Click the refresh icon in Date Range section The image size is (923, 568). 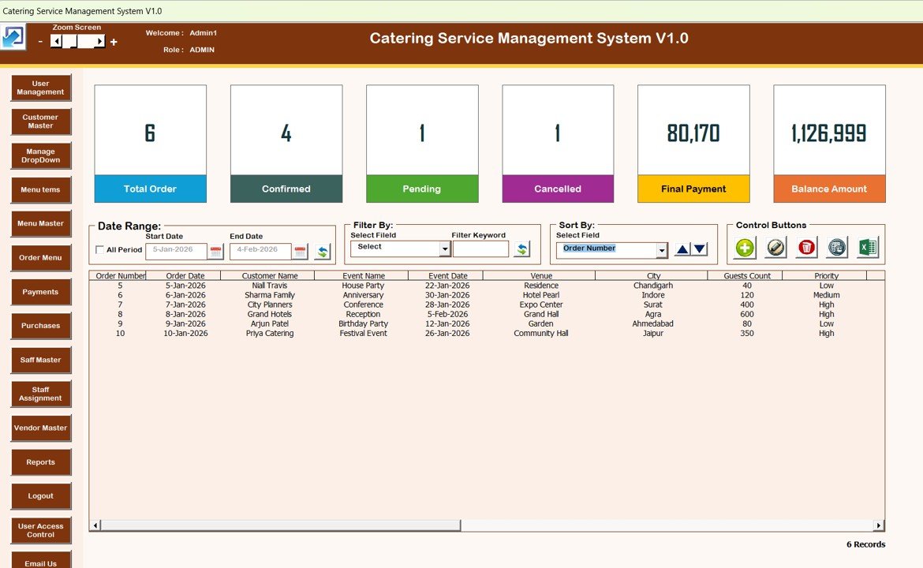pos(323,249)
